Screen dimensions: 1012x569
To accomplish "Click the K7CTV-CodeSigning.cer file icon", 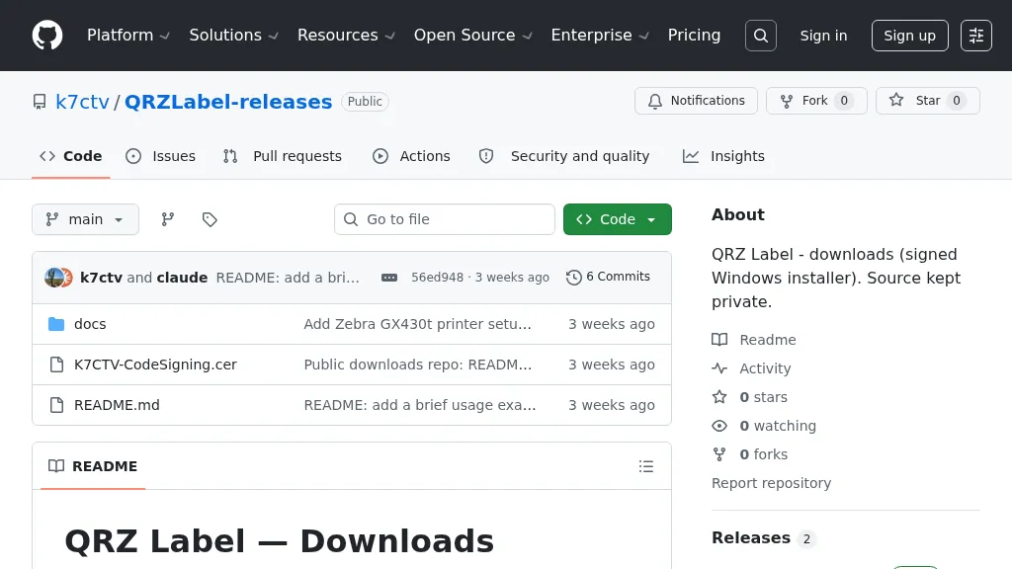I will coord(56,365).
